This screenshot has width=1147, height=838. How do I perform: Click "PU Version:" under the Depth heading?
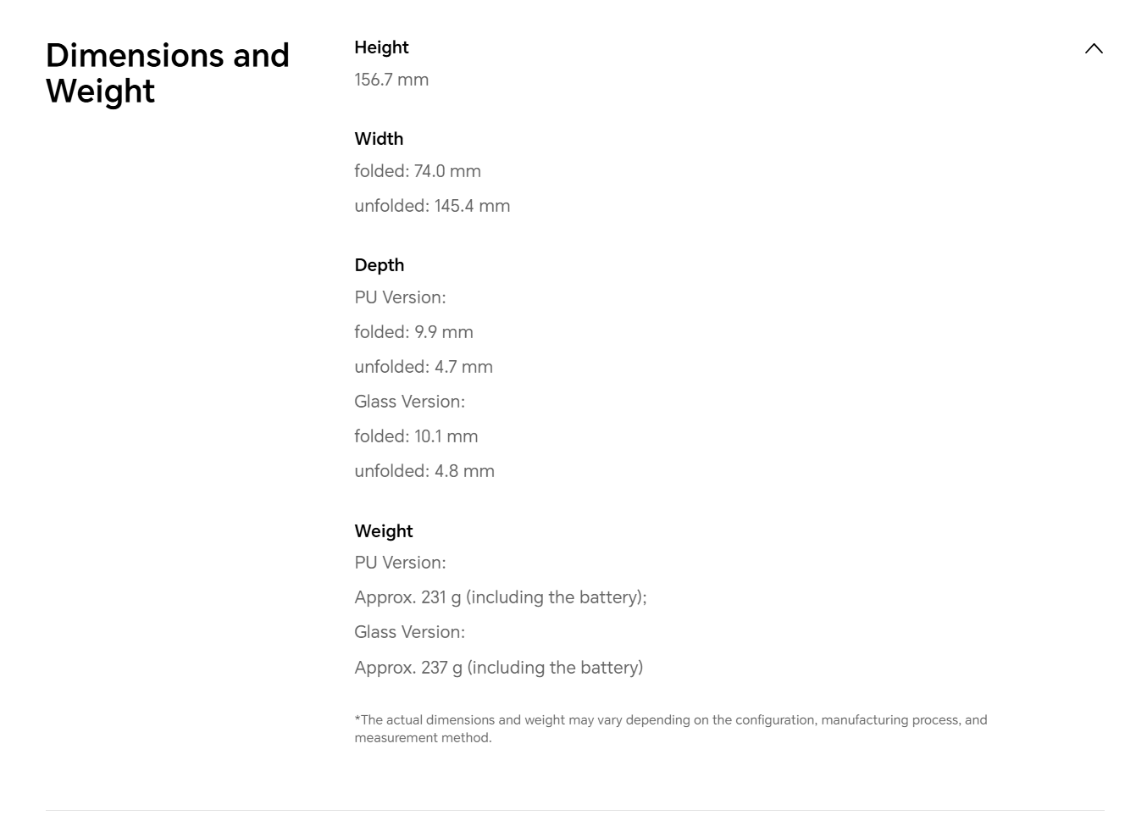coord(400,297)
